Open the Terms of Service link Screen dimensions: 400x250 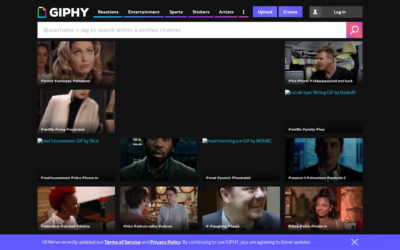[122, 242]
